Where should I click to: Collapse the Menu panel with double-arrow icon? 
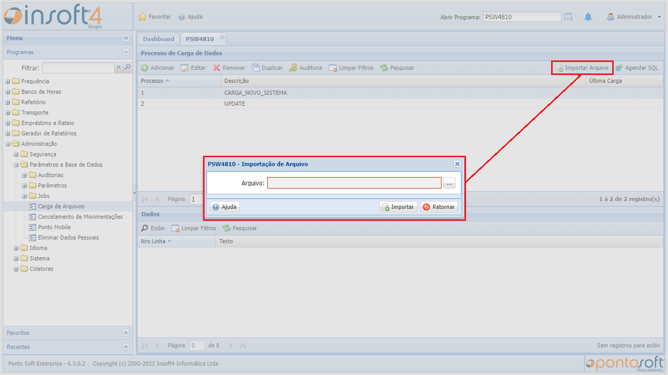point(126,38)
